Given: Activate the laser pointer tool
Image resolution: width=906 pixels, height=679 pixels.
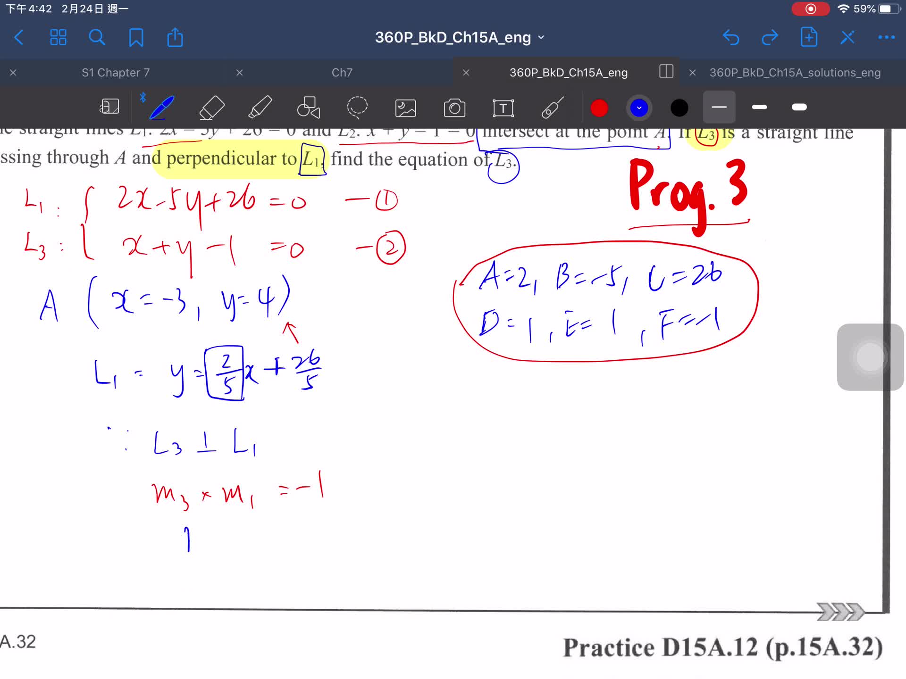Looking at the screenshot, I should [x=552, y=108].
